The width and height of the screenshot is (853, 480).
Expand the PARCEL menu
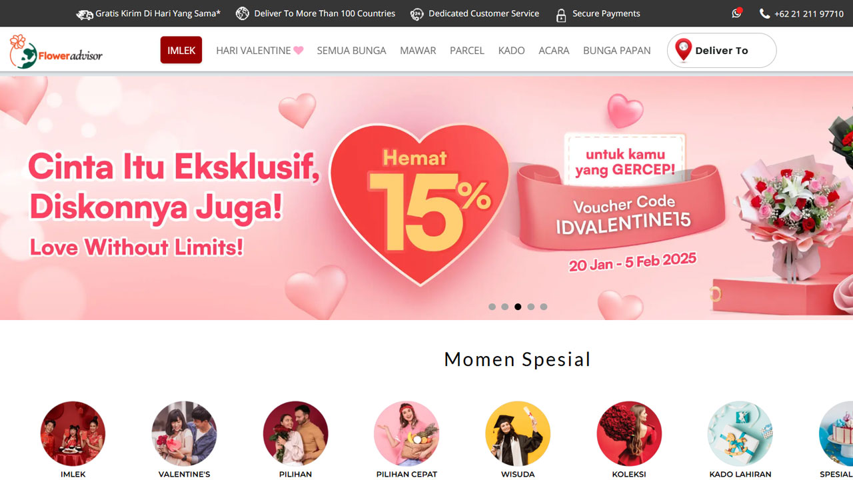pyautogui.click(x=467, y=51)
